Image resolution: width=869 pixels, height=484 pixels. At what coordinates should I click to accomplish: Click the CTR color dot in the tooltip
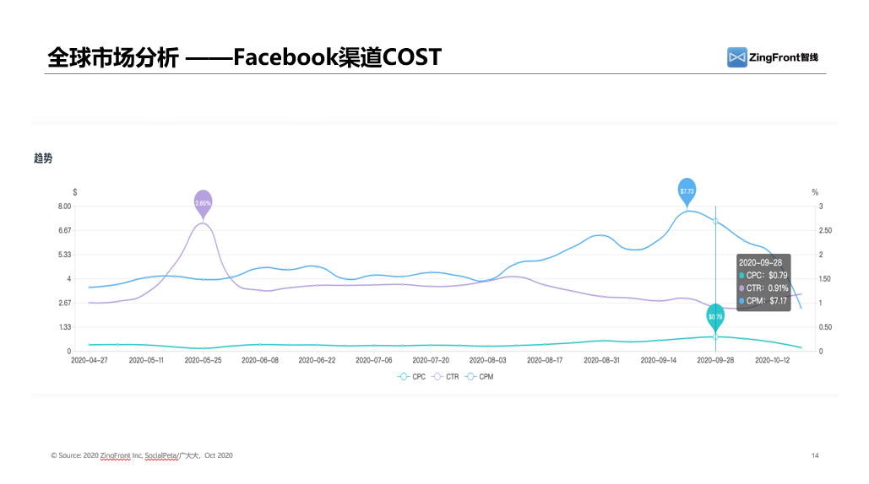741,288
